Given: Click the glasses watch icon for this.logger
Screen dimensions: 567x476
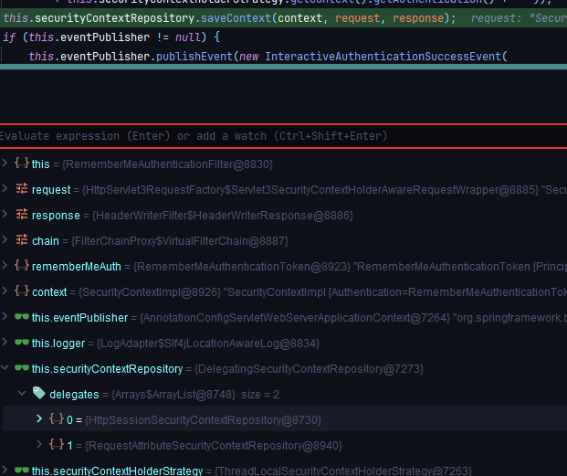Looking at the screenshot, I should pos(21,343).
